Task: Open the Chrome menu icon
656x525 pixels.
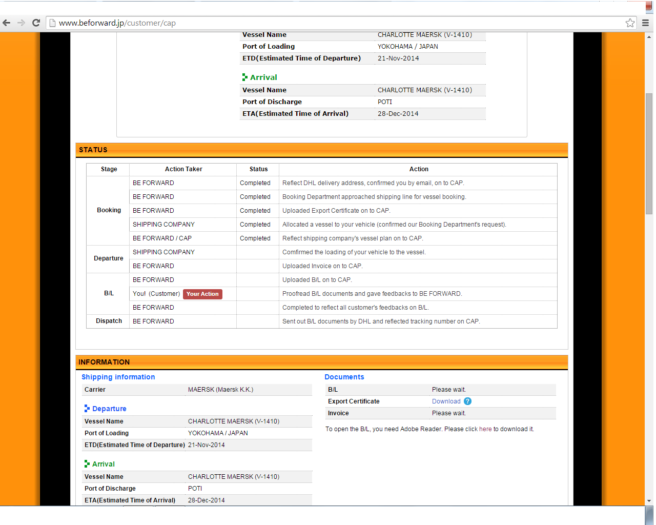Action: click(x=646, y=23)
